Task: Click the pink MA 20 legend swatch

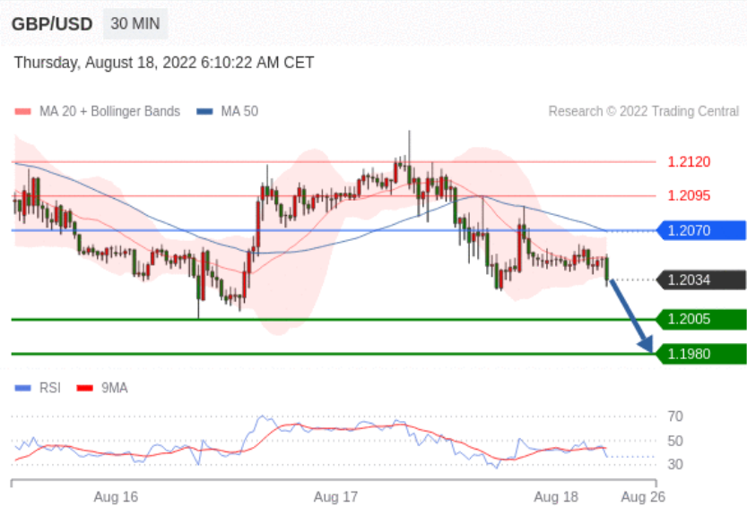Action: 23,111
